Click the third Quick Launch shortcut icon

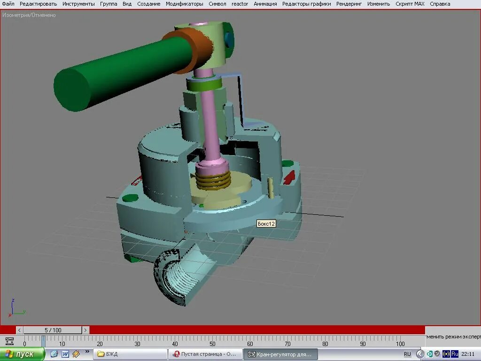tap(76, 354)
